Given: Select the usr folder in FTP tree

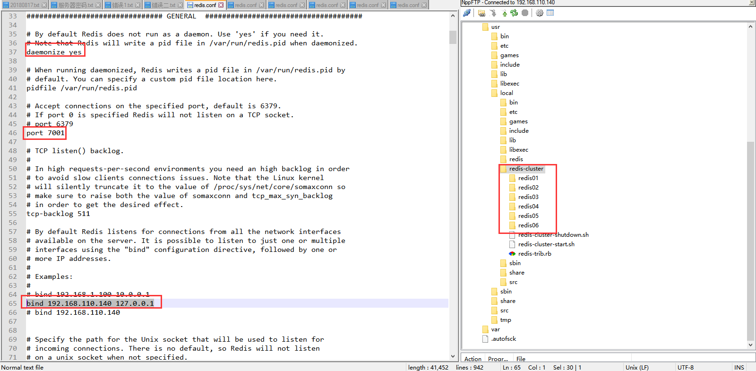Looking at the screenshot, I should click(495, 27).
